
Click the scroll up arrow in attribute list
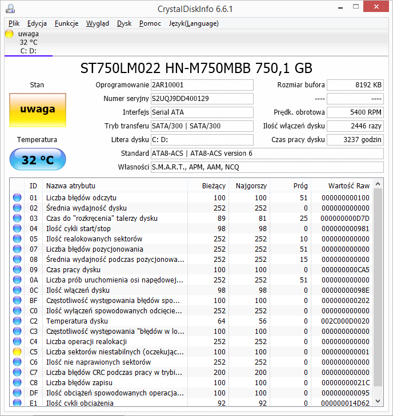tap(378, 184)
